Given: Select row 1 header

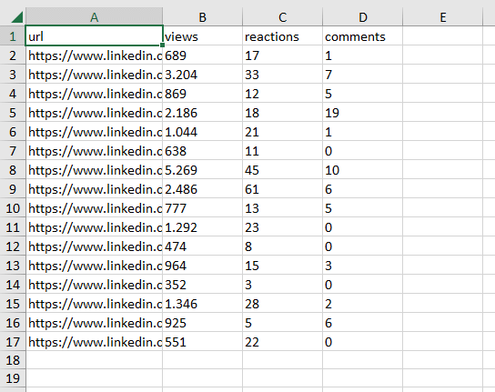Looking at the screenshot, I should (x=13, y=36).
